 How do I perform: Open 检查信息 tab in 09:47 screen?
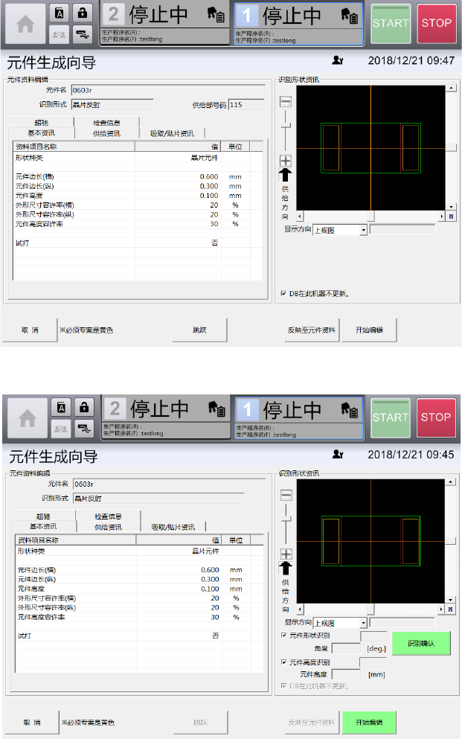click(x=106, y=122)
